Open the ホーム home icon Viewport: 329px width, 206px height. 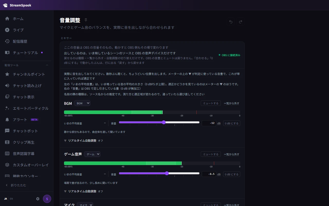click(x=7, y=19)
